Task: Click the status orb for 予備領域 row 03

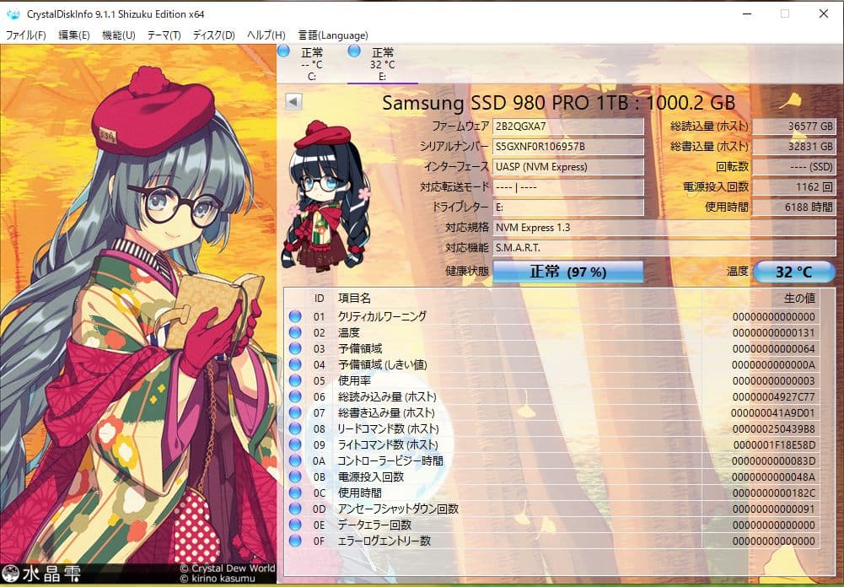Action: click(x=295, y=348)
